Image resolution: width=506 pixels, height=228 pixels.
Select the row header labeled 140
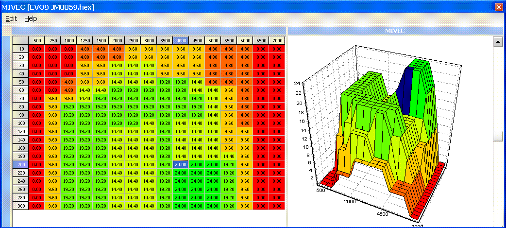[x=21, y=140]
